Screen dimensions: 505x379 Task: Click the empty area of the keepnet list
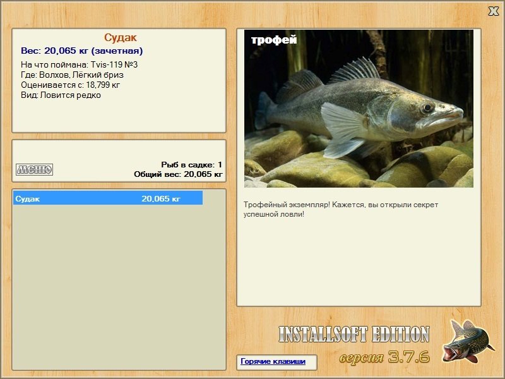point(119,287)
